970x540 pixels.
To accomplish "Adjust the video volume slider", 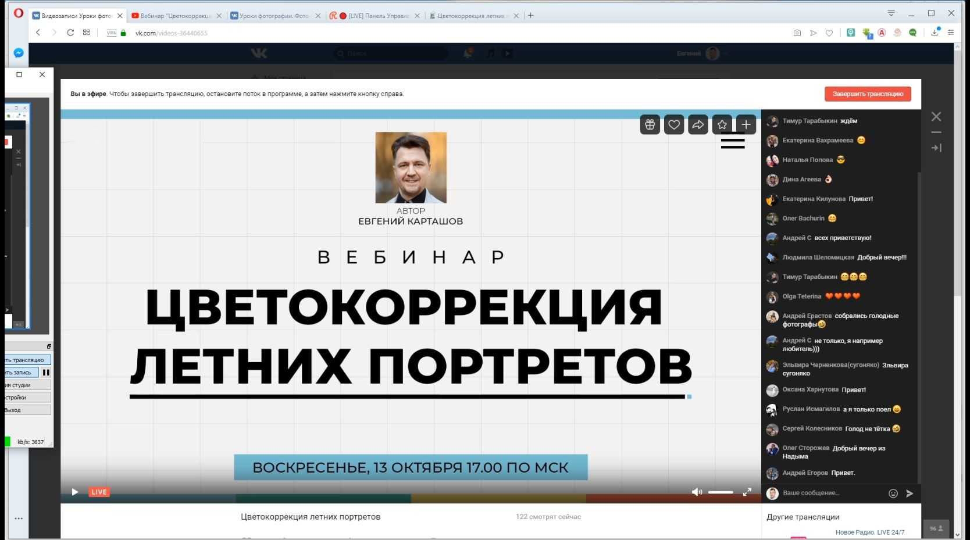I will click(721, 492).
